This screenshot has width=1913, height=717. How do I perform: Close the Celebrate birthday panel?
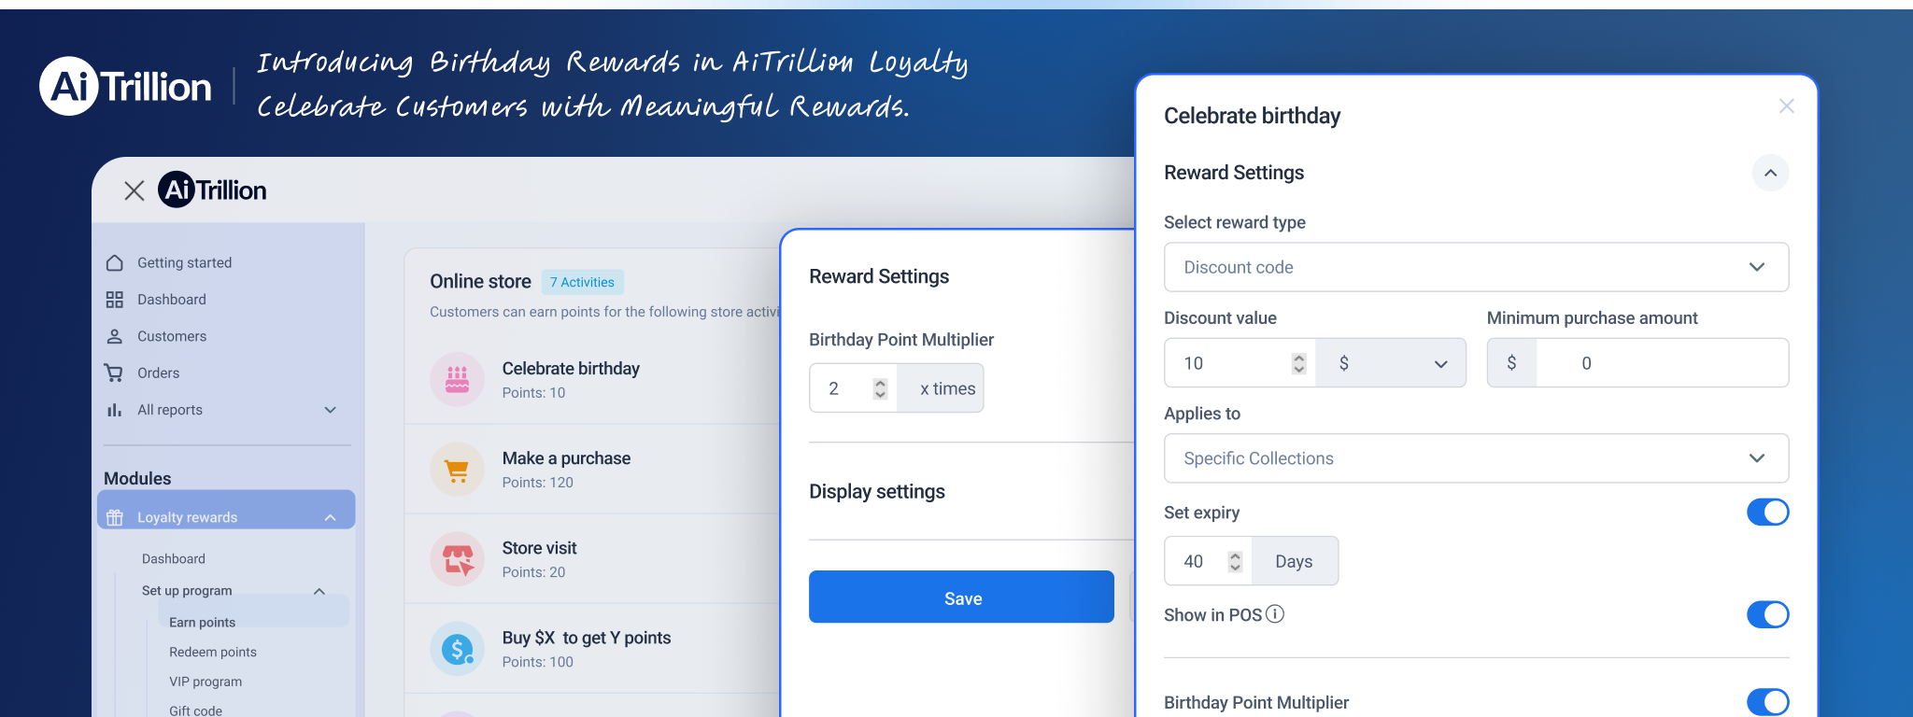point(1786,106)
